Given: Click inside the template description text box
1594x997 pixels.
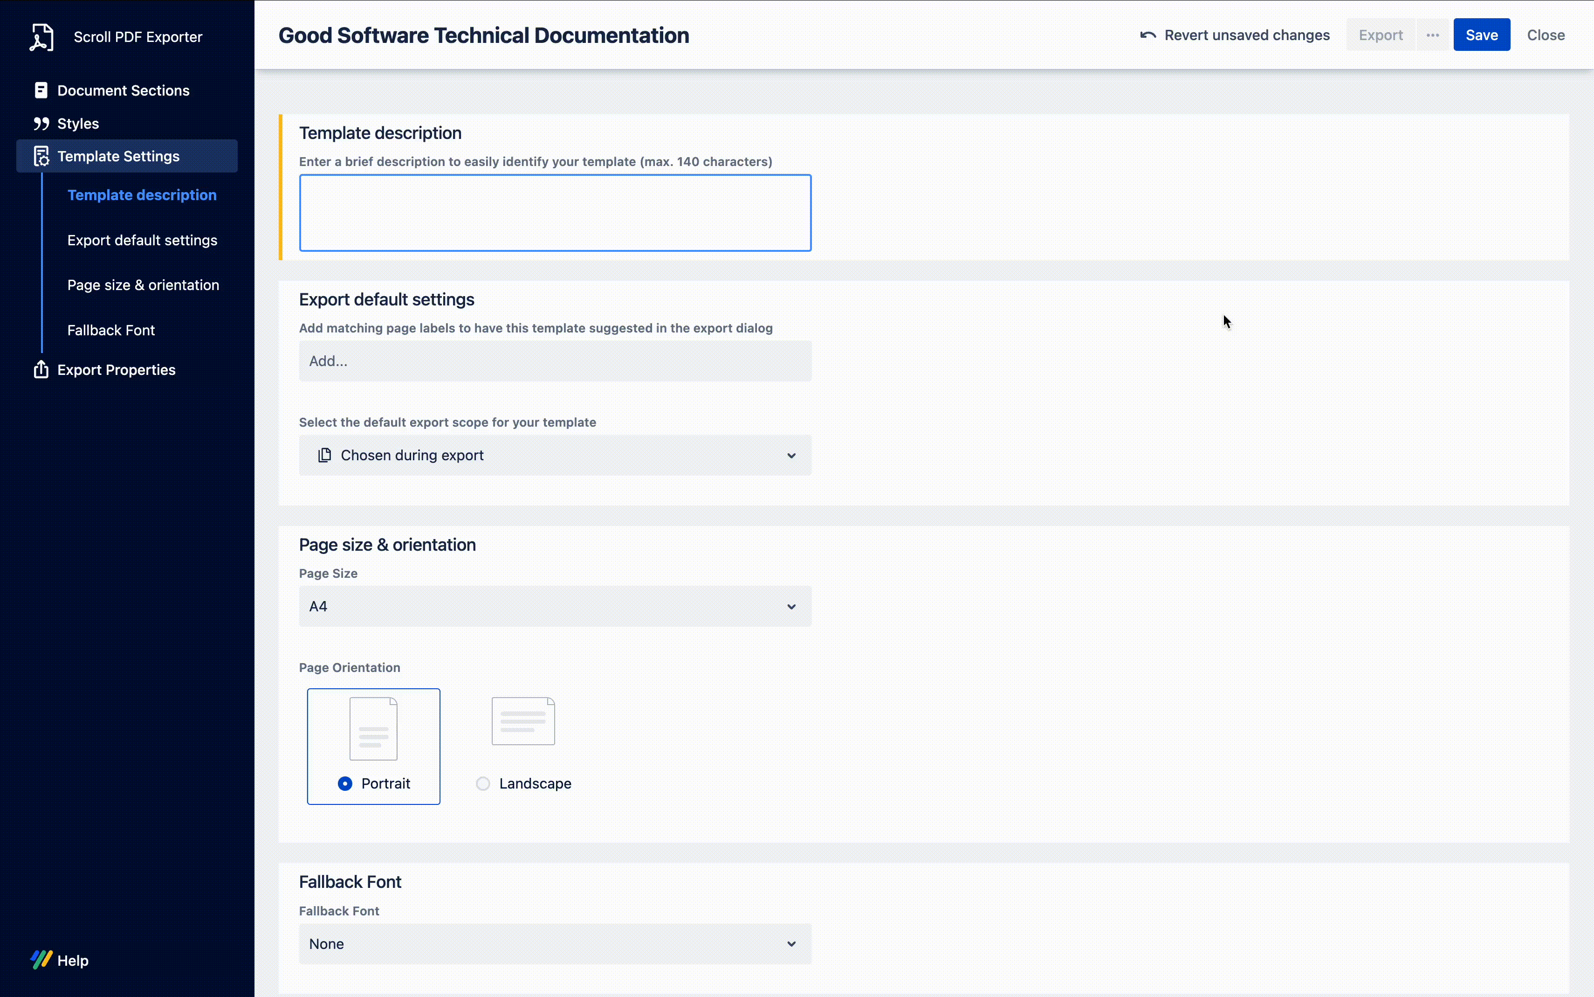Looking at the screenshot, I should (554, 212).
